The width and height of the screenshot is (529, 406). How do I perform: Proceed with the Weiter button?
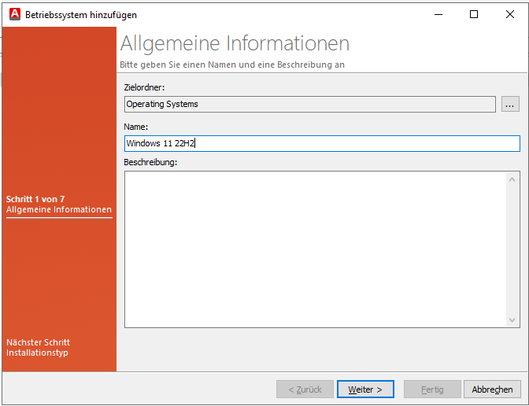(365, 389)
